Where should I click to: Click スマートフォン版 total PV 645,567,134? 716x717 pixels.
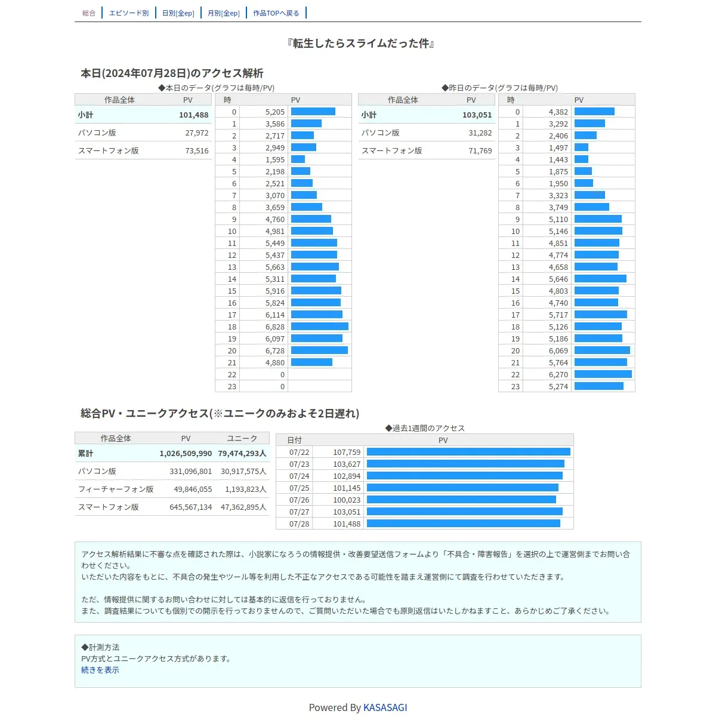click(x=191, y=507)
